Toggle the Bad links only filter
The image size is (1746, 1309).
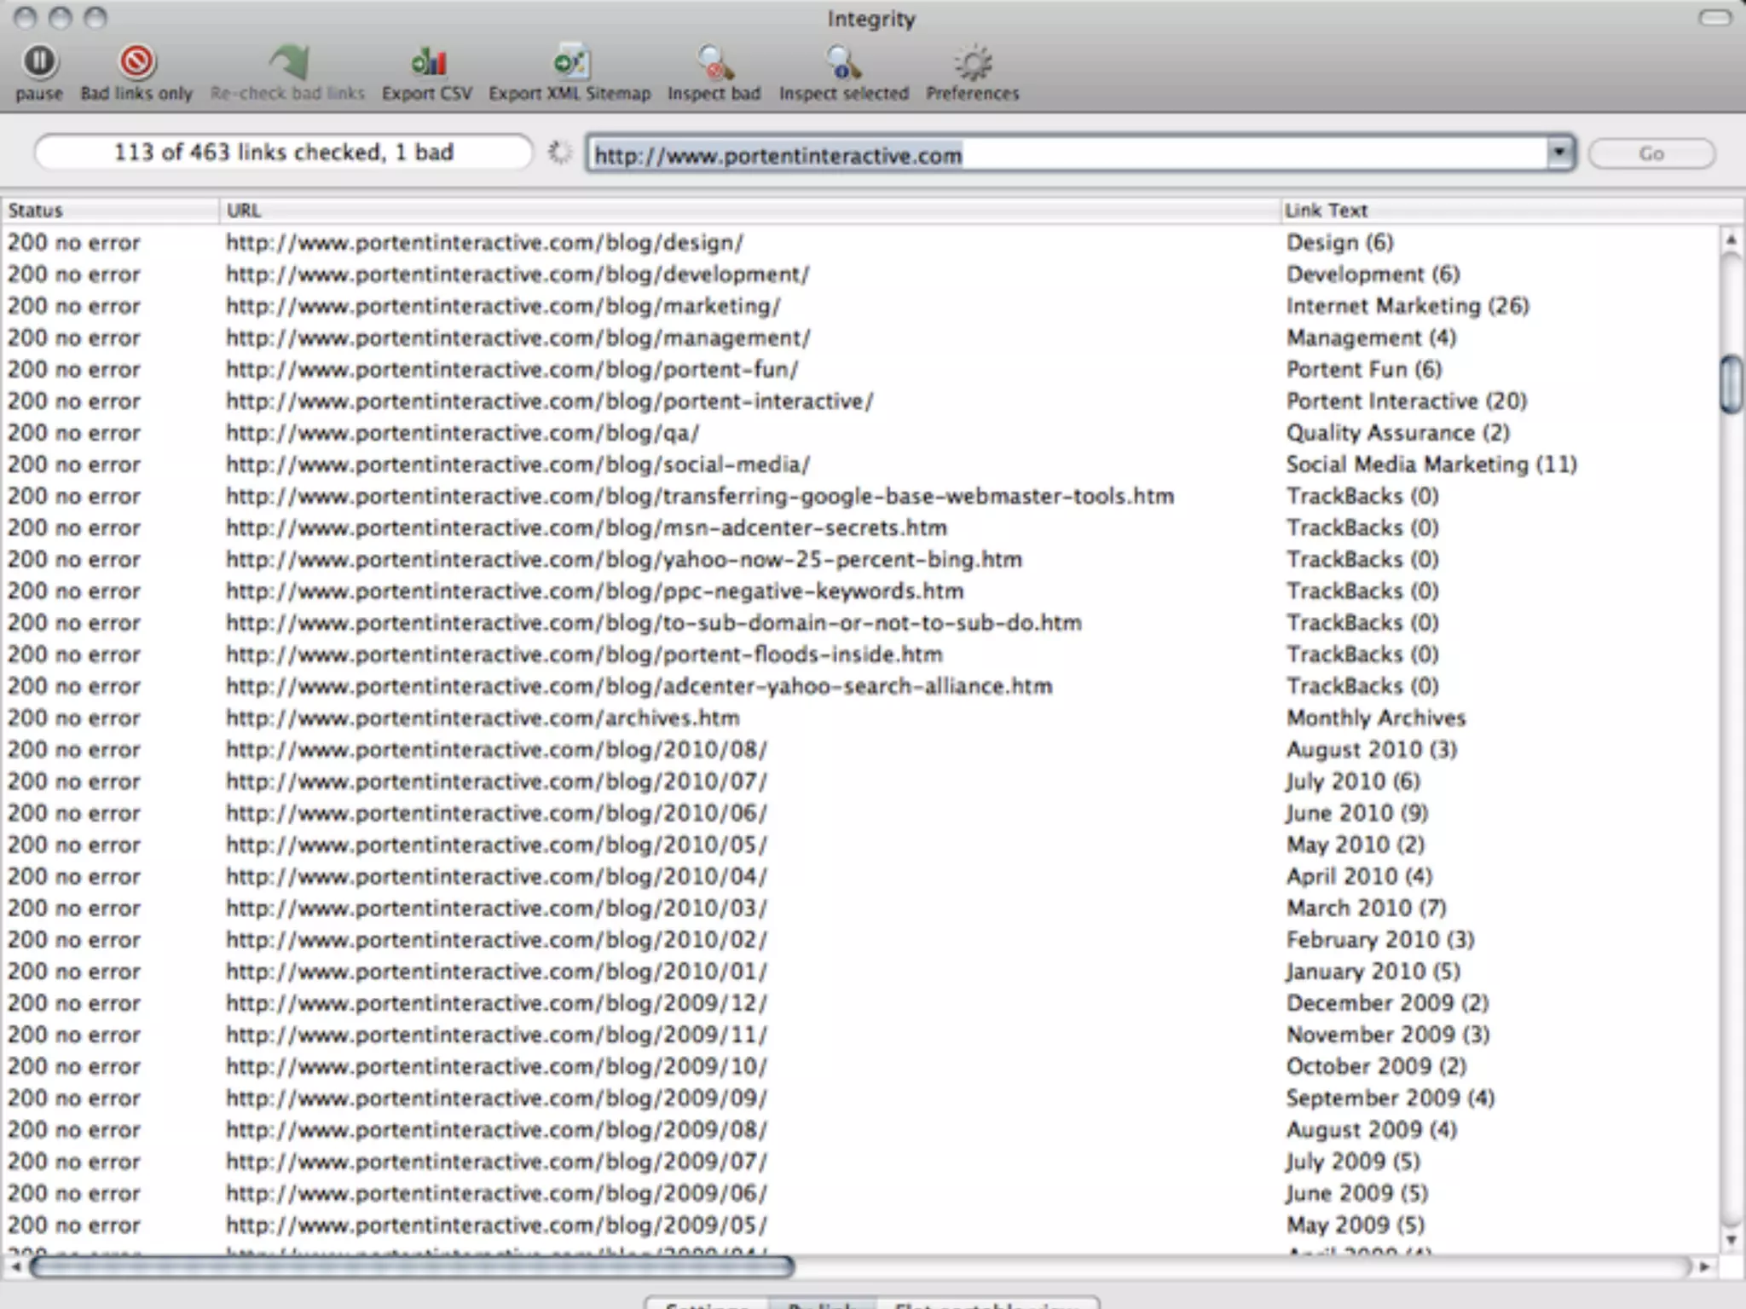click(136, 62)
